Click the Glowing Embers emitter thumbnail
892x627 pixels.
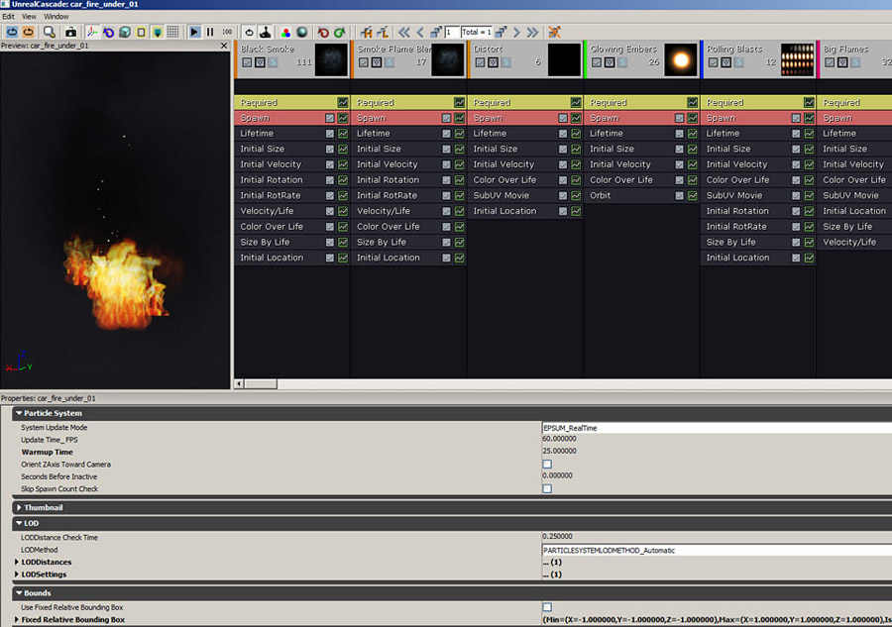681,60
